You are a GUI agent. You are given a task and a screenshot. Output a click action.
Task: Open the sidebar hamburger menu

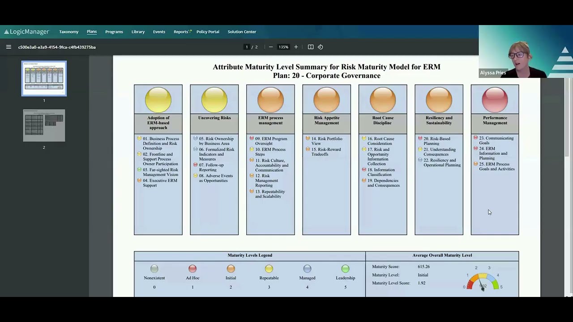click(x=9, y=47)
